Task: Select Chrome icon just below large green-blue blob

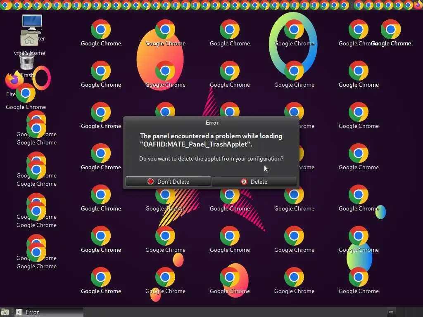Action: [x=359, y=277]
